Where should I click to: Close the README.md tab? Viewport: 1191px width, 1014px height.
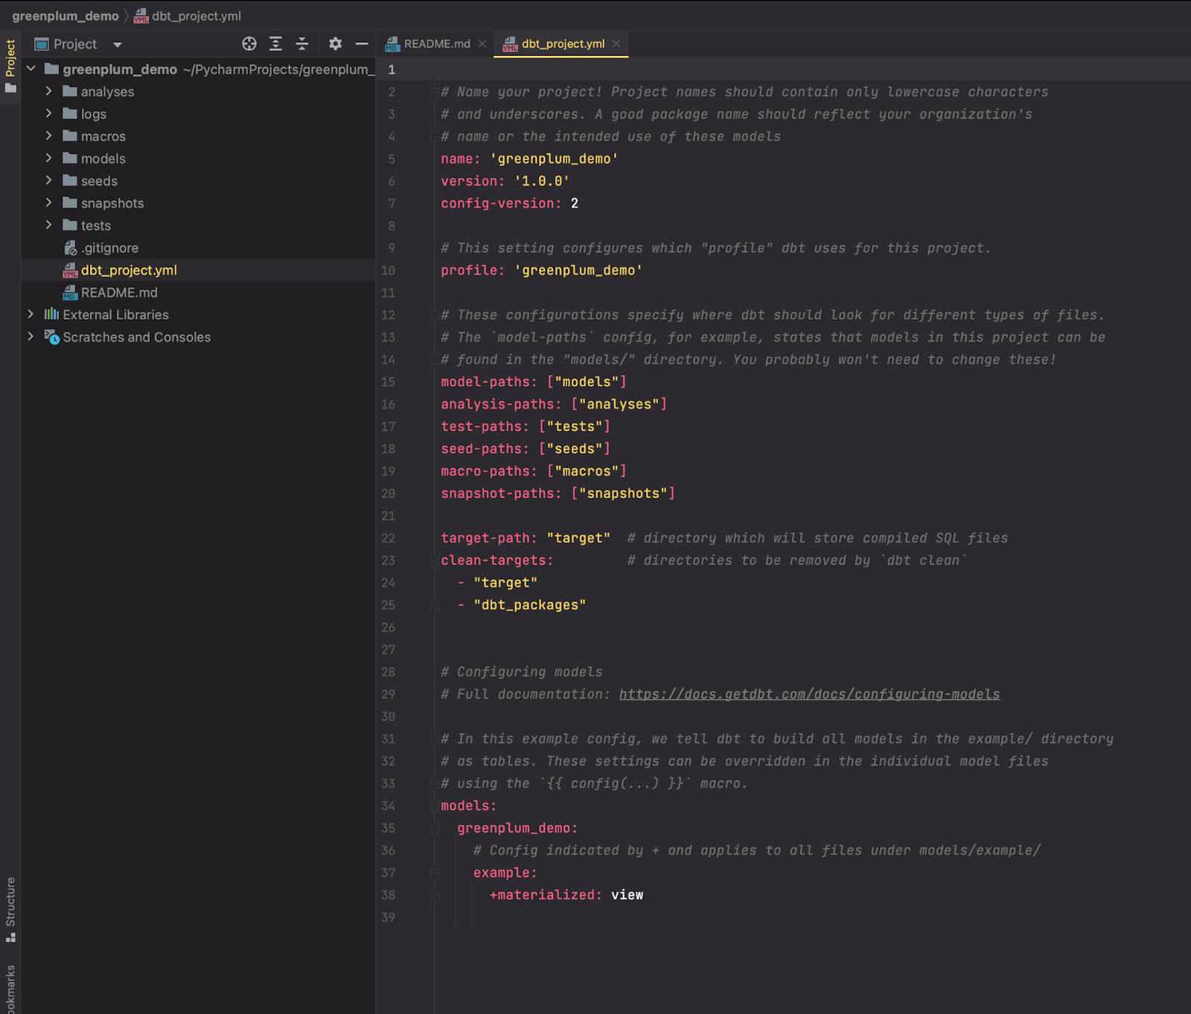click(482, 44)
